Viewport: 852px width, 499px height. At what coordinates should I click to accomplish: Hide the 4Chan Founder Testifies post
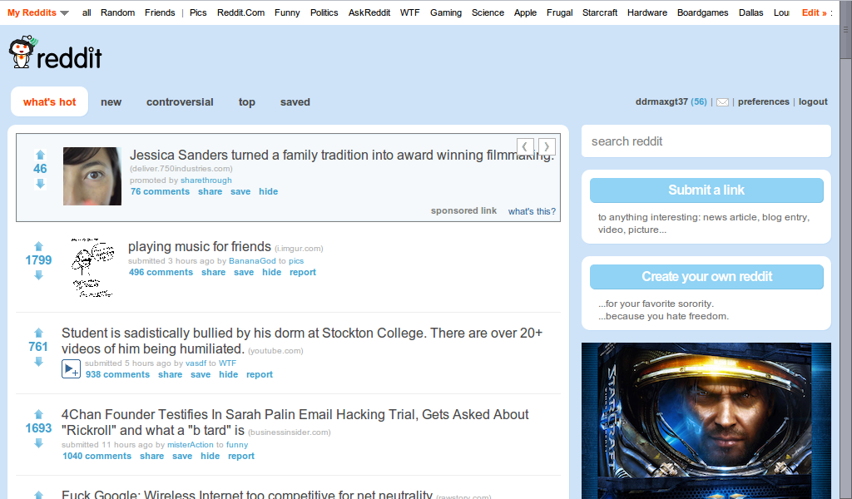click(x=211, y=456)
